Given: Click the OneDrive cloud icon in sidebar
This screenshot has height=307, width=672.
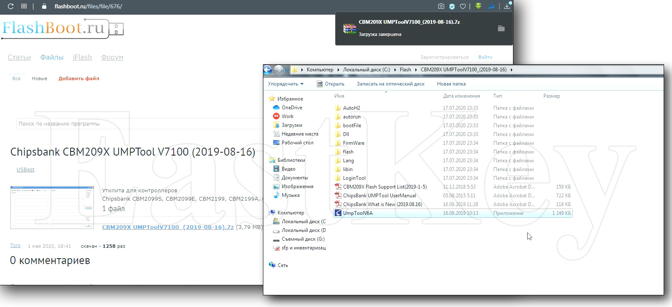Looking at the screenshot, I should [276, 108].
